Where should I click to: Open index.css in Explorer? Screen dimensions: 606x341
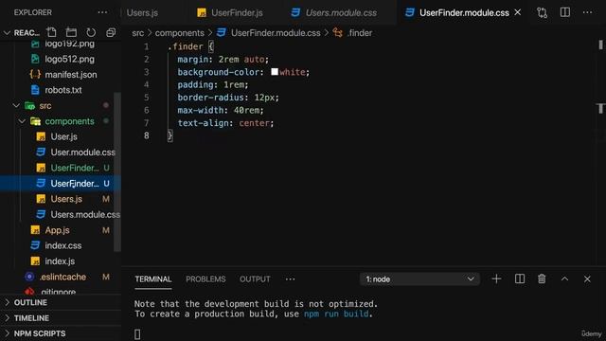click(63, 245)
